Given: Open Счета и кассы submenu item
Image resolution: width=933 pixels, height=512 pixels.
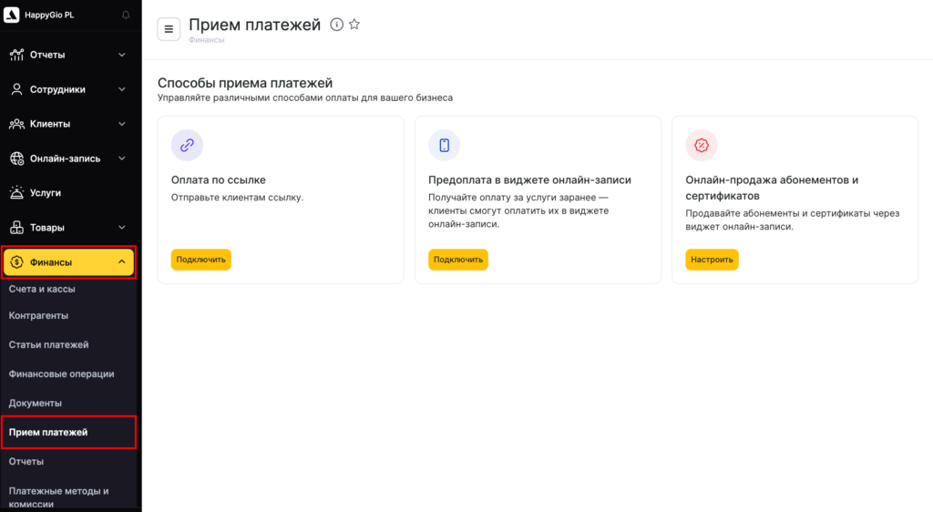Looking at the screenshot, I should (x=42, y=289).
